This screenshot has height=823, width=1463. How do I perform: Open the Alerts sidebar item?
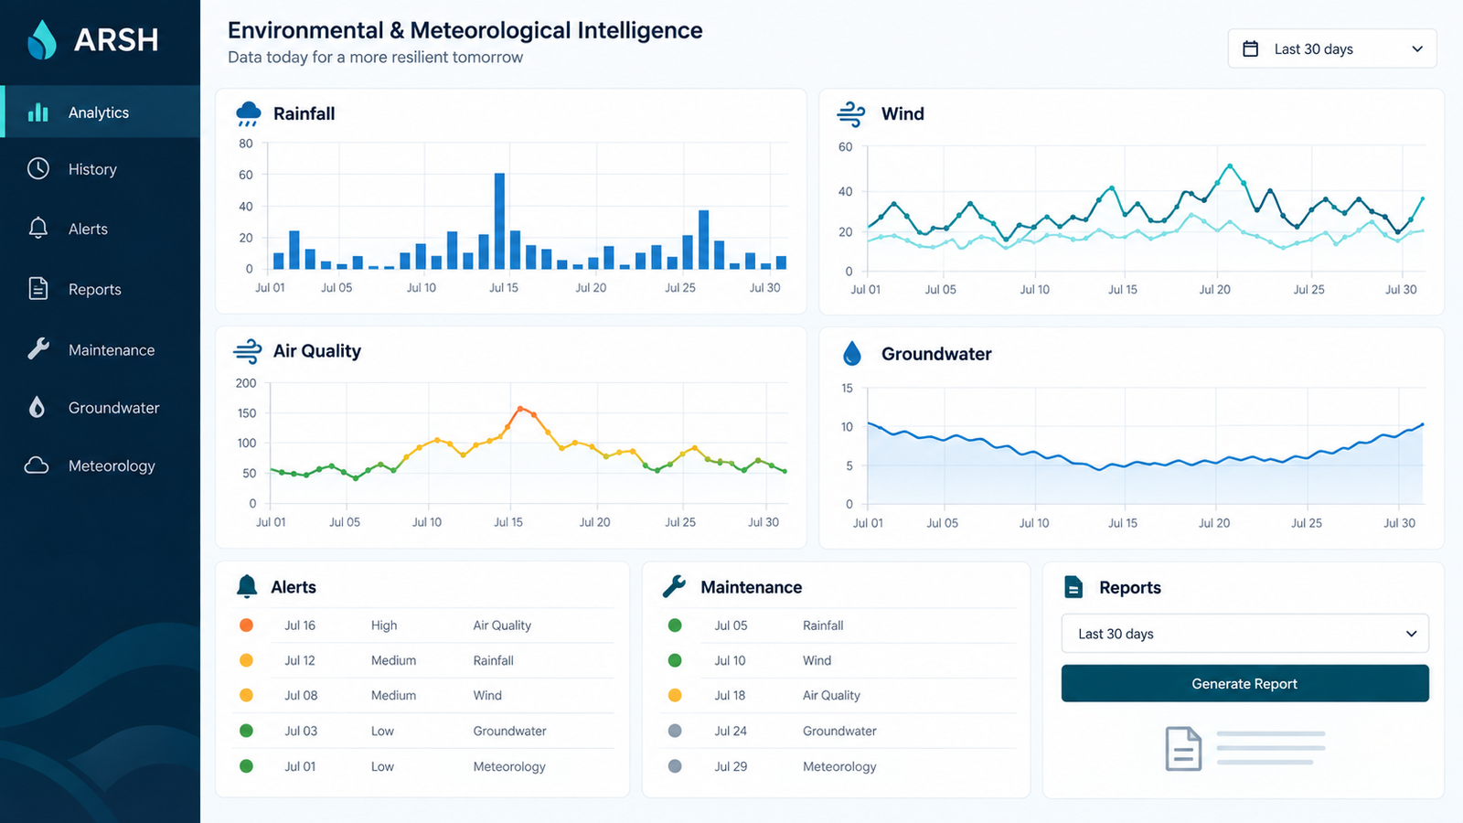coord(101,229)
